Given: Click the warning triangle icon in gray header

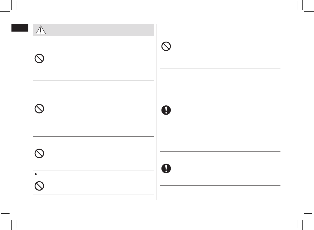Looking at the screenshot, I should (41, 30).
